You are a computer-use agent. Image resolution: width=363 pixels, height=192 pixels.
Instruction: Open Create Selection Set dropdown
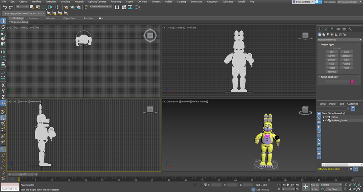pyautogui.click(x=100, y=6)
